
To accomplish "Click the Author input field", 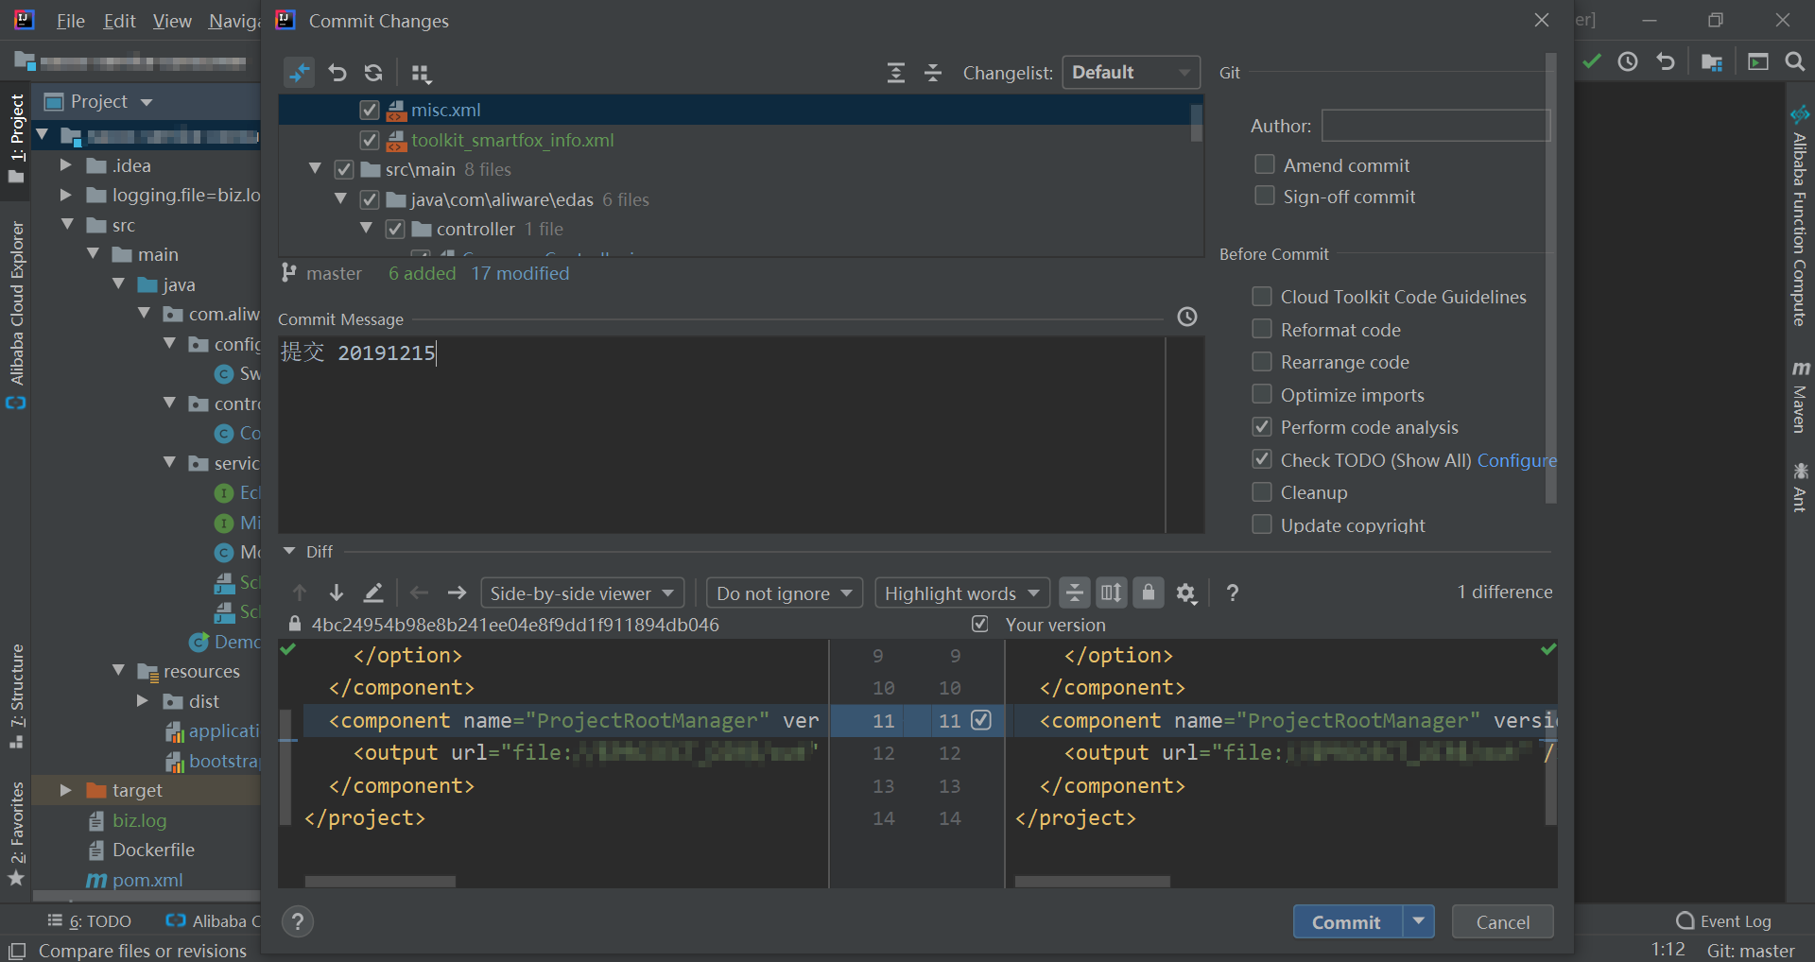I will point(1434,126).
